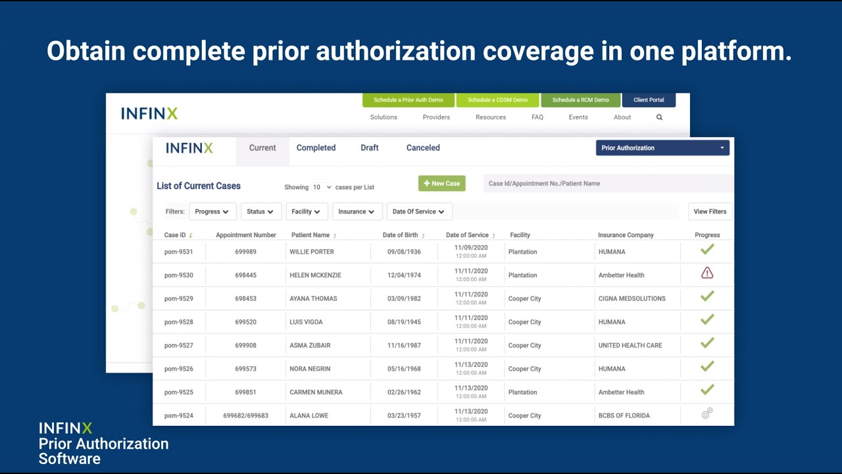This screenshot has width=842, height=474.
Task: Click progress checkmark for ASMA ZUBAIR
Action: pos(707,343)
